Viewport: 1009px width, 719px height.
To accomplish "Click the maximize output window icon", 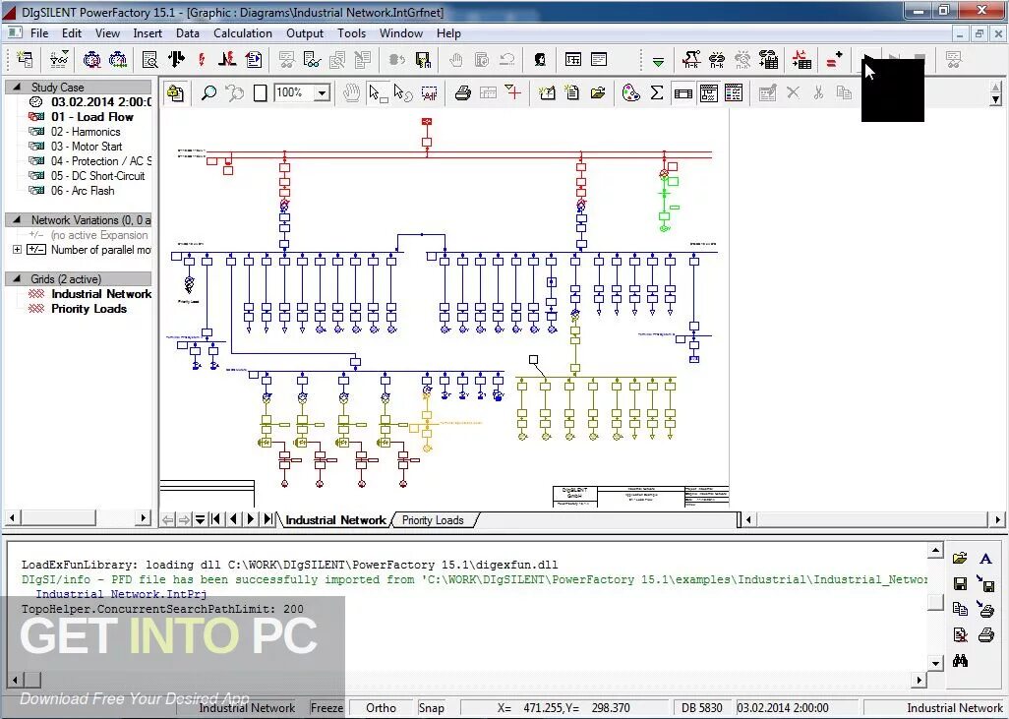I will tap(599, 60).
